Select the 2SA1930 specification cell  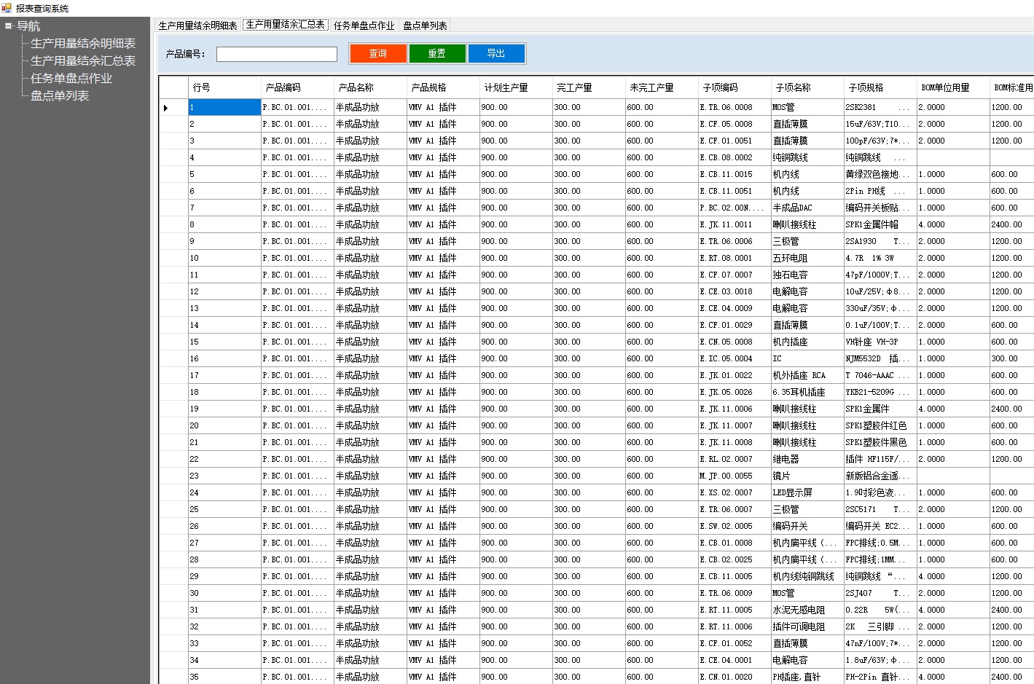tap(880, 242)
